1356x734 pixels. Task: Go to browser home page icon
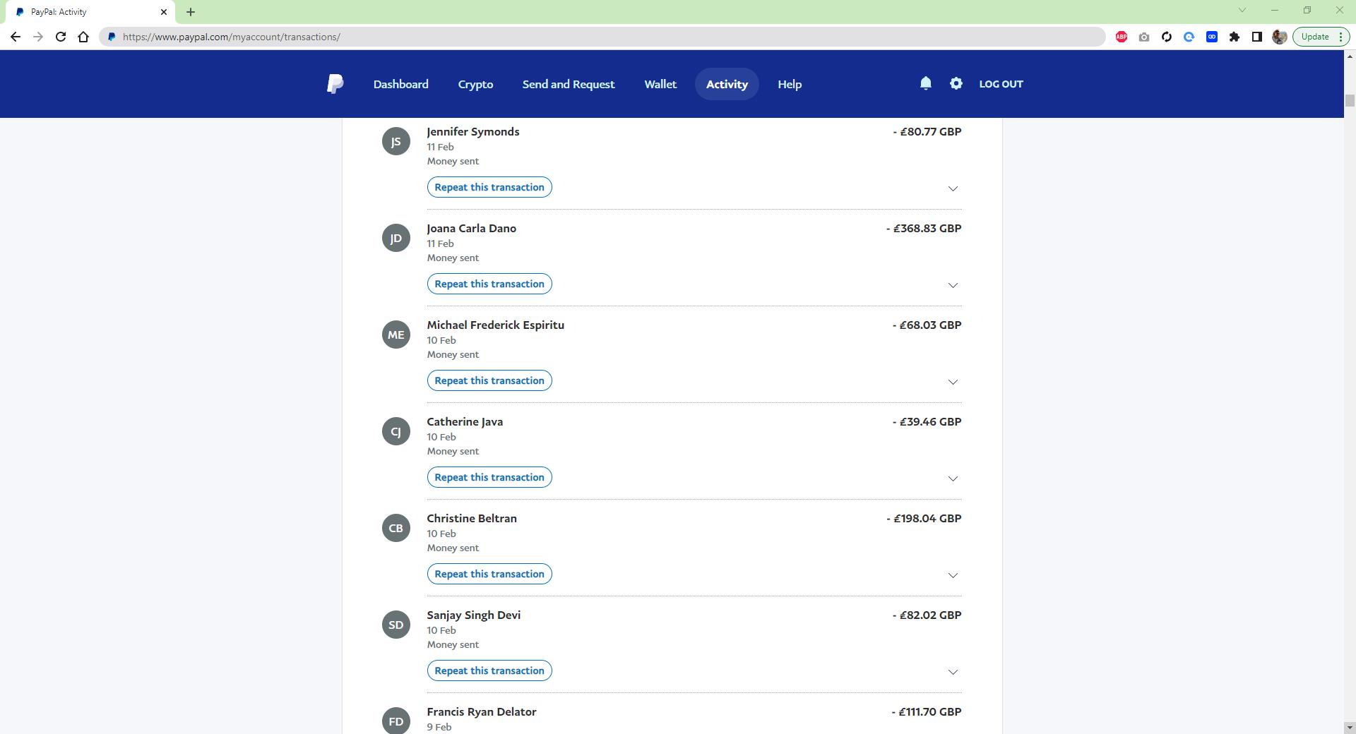tap(83, 37)
